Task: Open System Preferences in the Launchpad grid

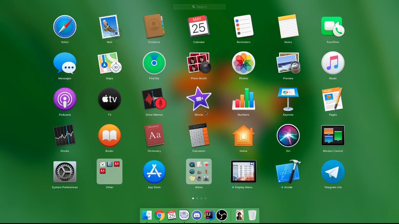Action: pyautogui.click(x=65, y=172)
